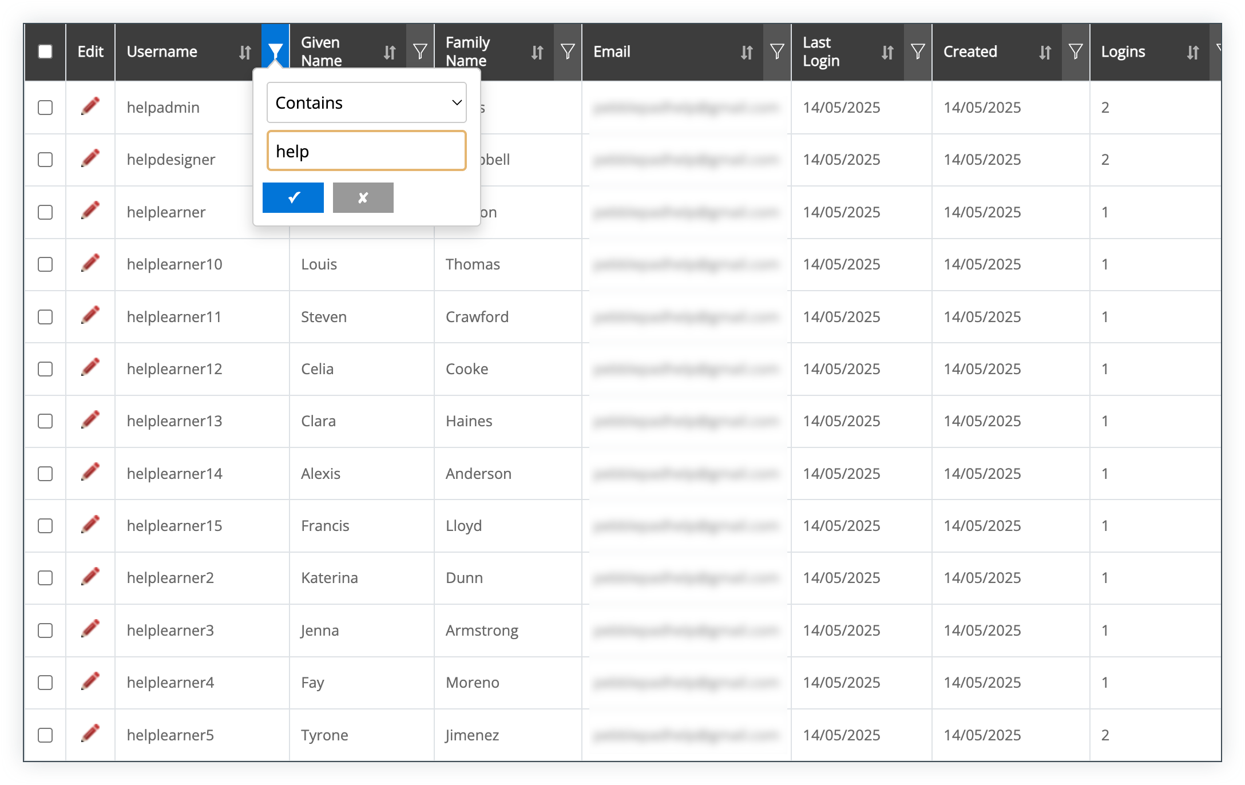Click the filter text field containing help

[366, 151]
